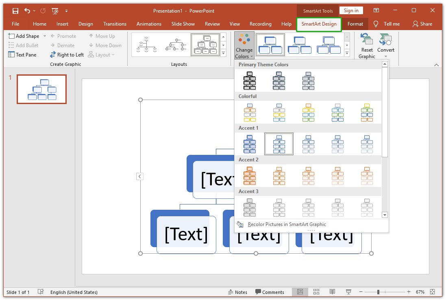Start presentation from beginning icon
The height and width of the screenshot is (300, 446).
55,11
